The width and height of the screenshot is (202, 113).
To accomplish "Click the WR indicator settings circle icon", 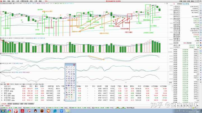I will (x=1, y=63).
